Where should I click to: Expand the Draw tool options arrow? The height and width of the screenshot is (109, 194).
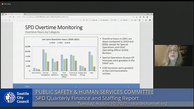click(118, 20)
